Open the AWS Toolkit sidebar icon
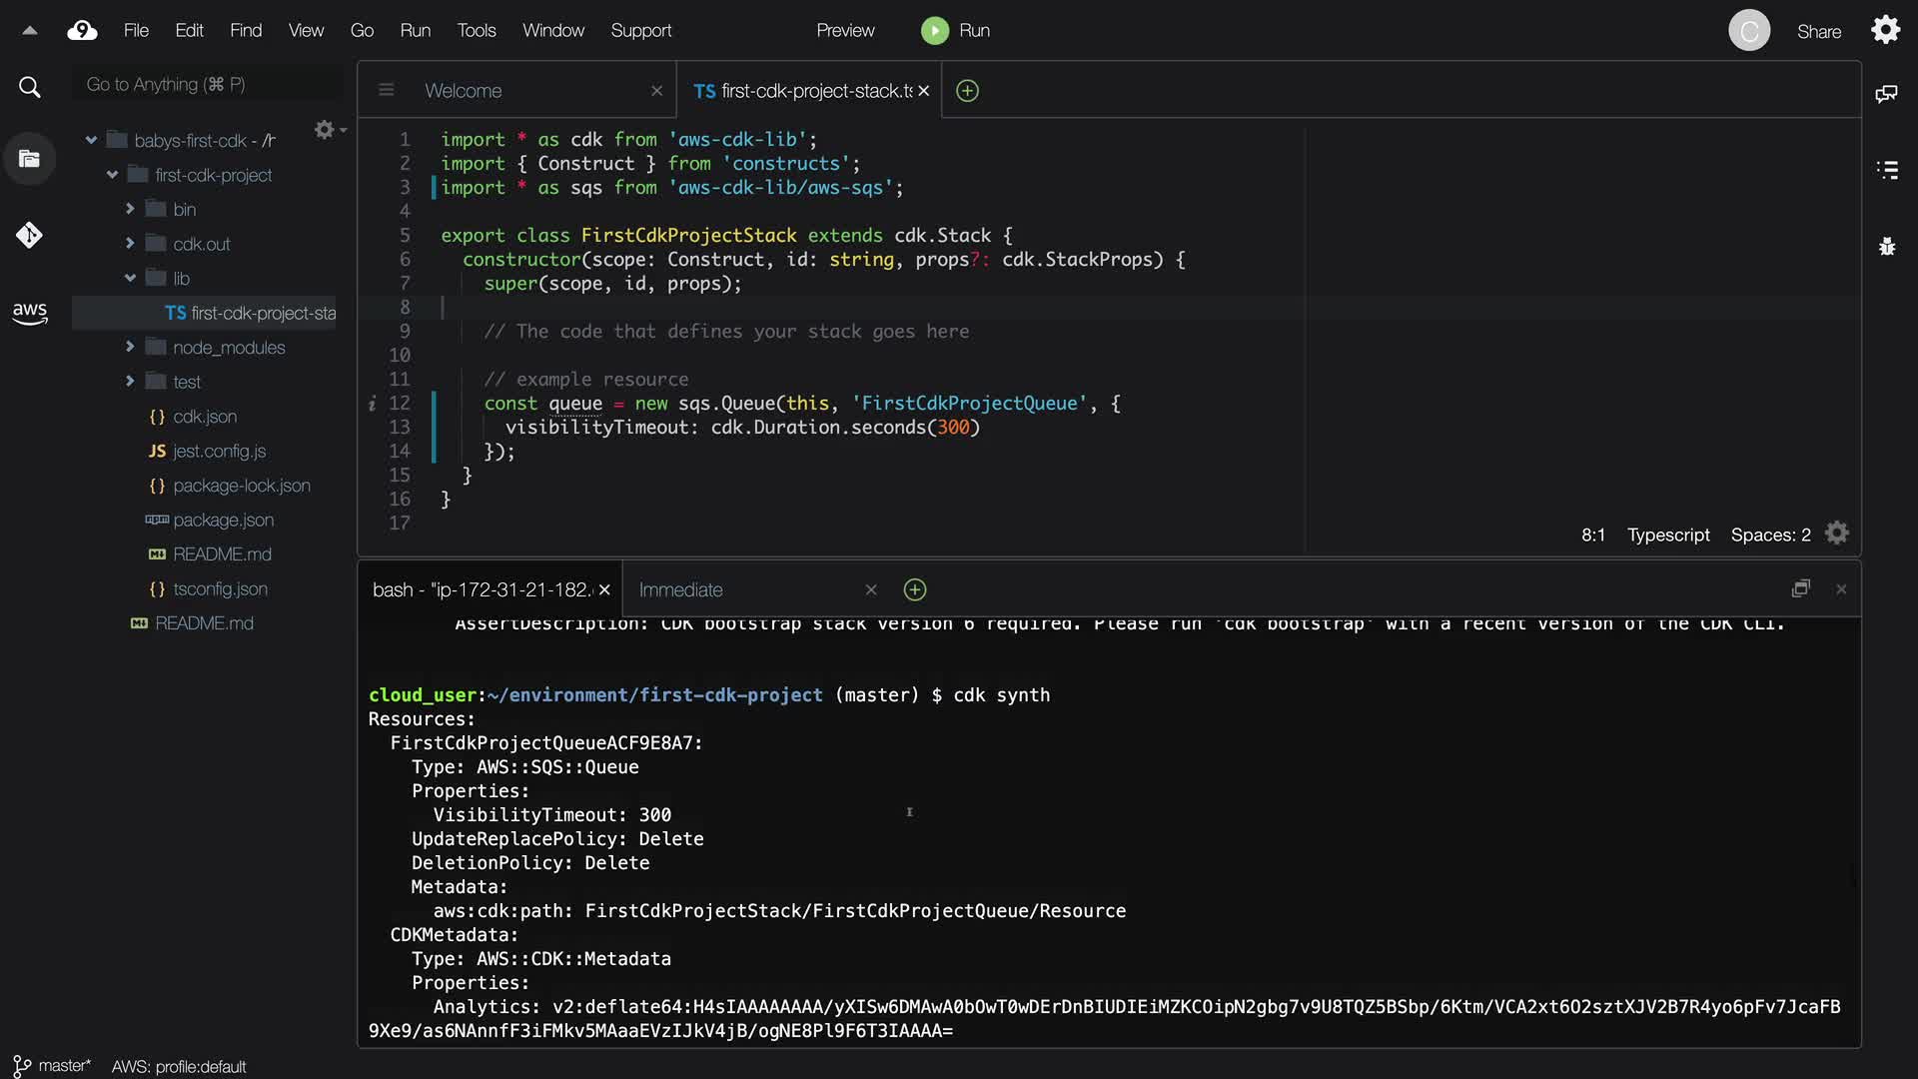Viewport: 1918px width, 1079px height. coord(29,313)
